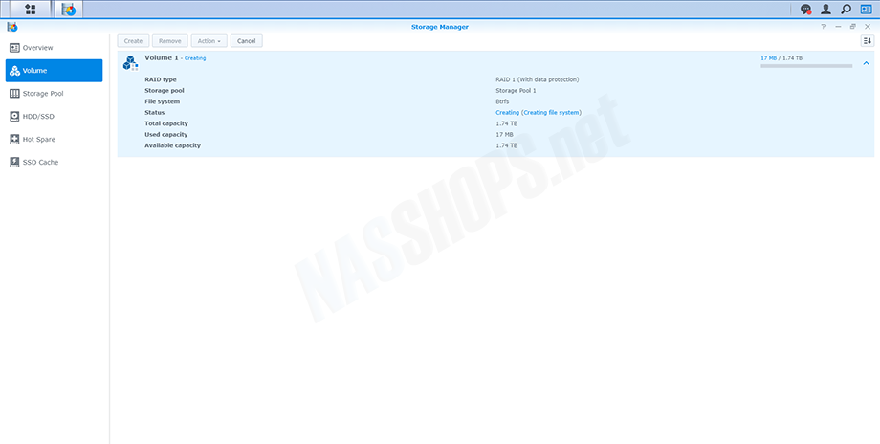Open the Action dropdown menu
Screen dimensions: 880x444
click(x=209, y=41)
